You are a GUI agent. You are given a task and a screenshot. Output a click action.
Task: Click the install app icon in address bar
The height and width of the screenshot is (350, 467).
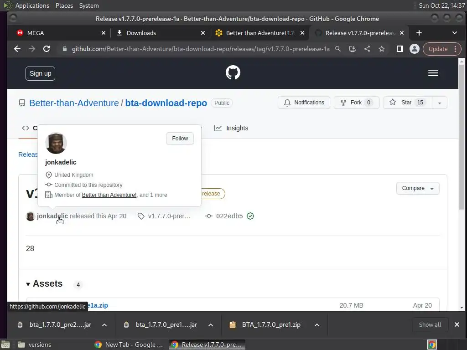(353, 49)
